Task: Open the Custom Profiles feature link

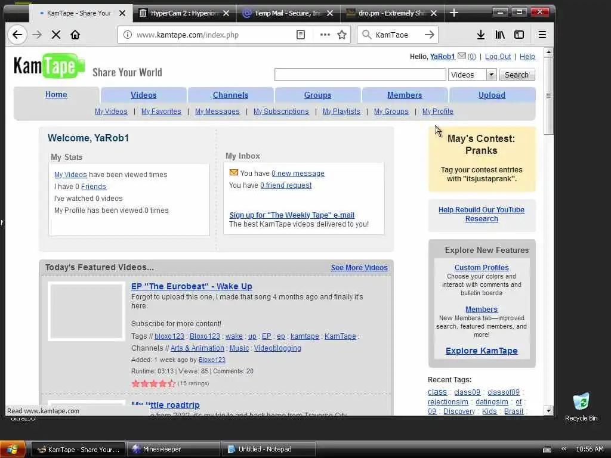Action: (x=482, y=268)
